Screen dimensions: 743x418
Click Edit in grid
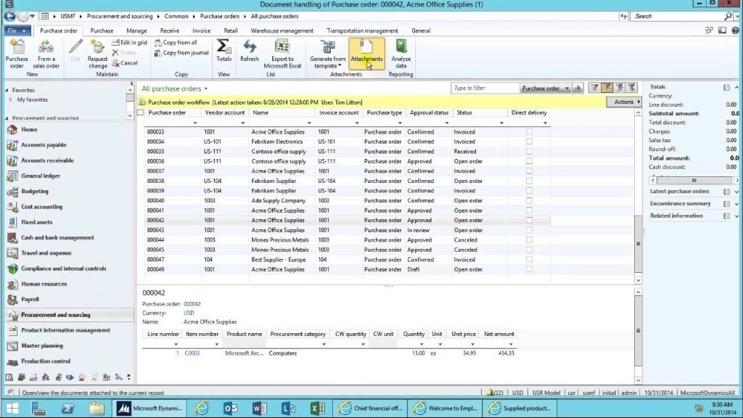click(x=129, y=42)
